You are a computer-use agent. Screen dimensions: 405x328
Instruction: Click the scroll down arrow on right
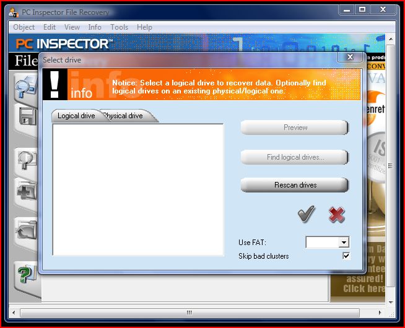[x=391, y=302]
